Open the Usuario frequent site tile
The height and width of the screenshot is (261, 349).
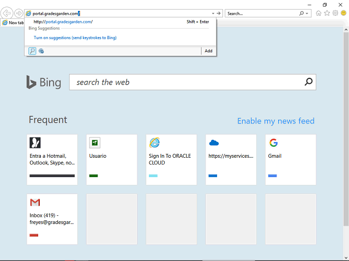(112, 159)
